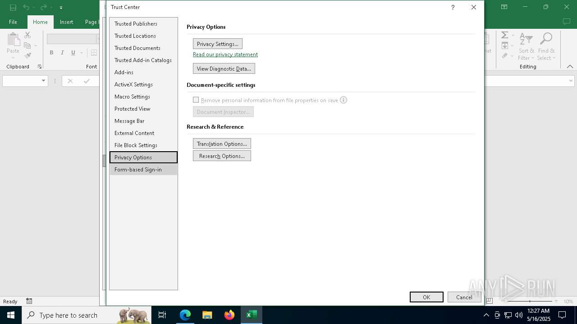Open Research Options
Screen dimensions: 577x324
(x=222, y=156)
